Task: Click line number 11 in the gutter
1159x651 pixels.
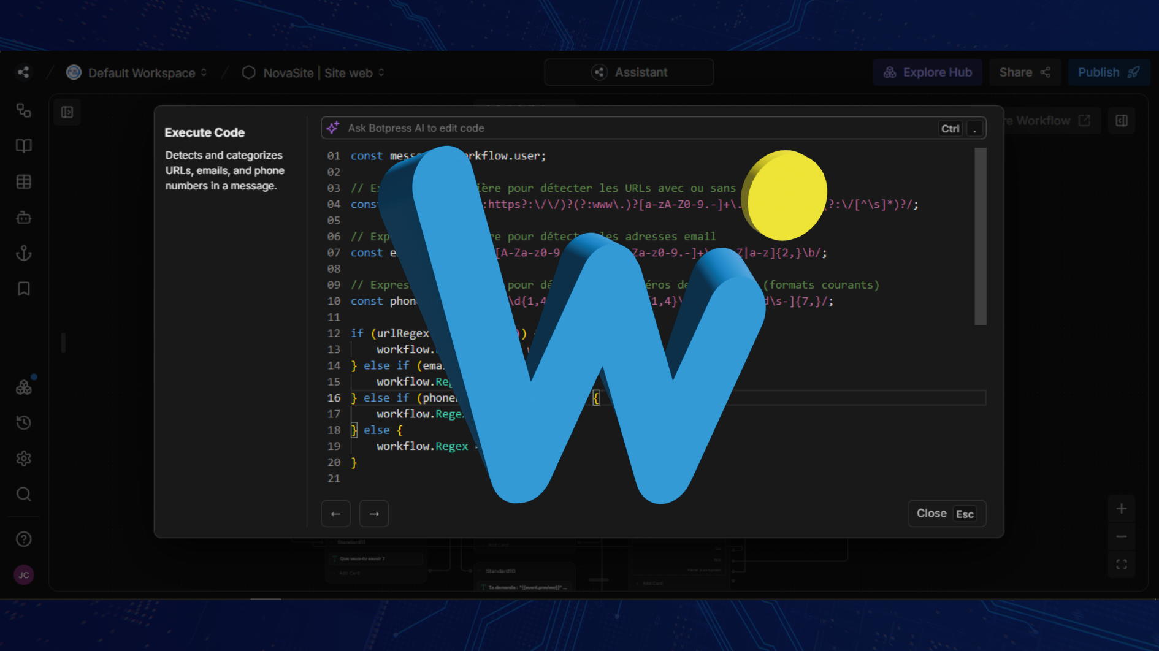Action: [x=334, y=318]
